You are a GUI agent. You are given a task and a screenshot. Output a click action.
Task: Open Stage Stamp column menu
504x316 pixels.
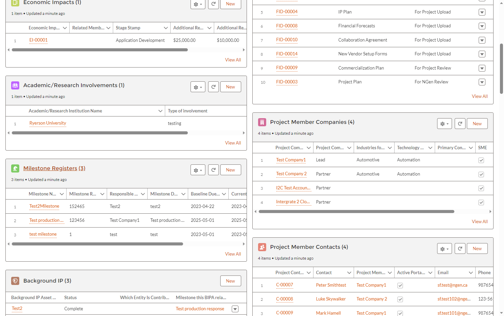tap(166, 28)
